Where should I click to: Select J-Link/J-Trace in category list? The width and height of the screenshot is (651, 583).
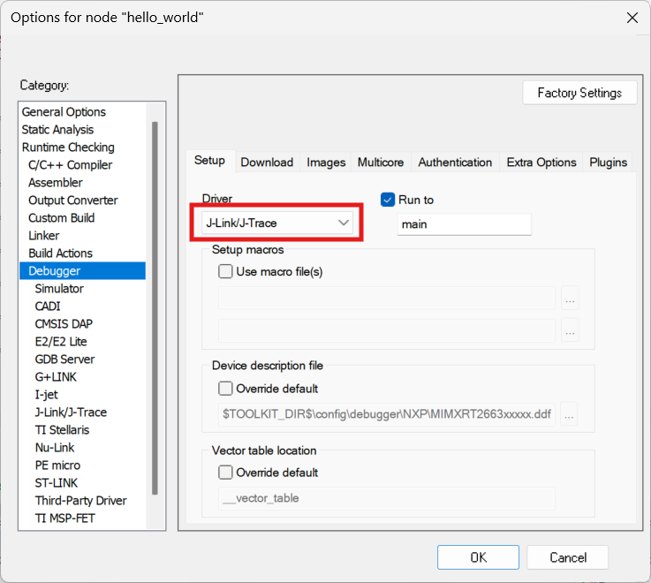coord(71,412)
